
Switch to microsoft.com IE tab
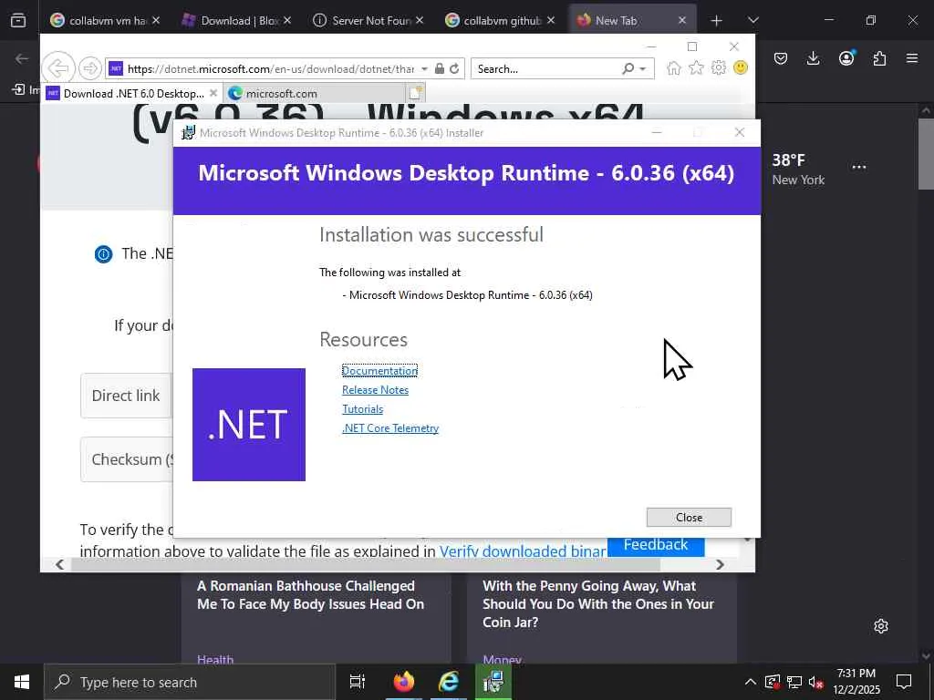pos(316,94)
